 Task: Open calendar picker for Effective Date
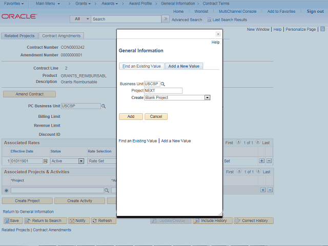click(x=46, y=161)
